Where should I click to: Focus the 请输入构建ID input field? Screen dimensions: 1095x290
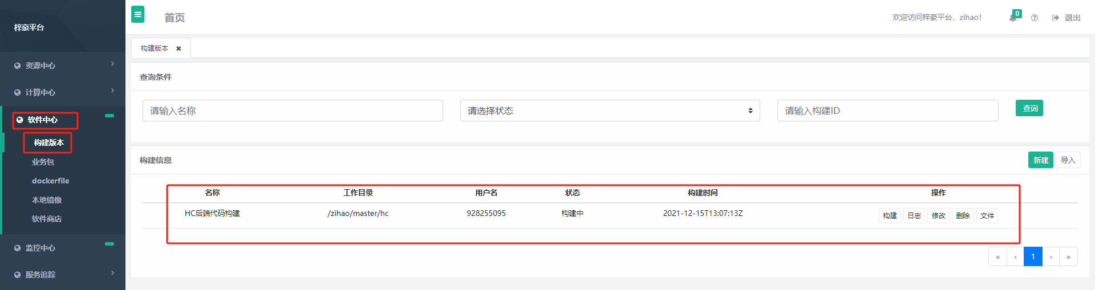tap(887, 111)
